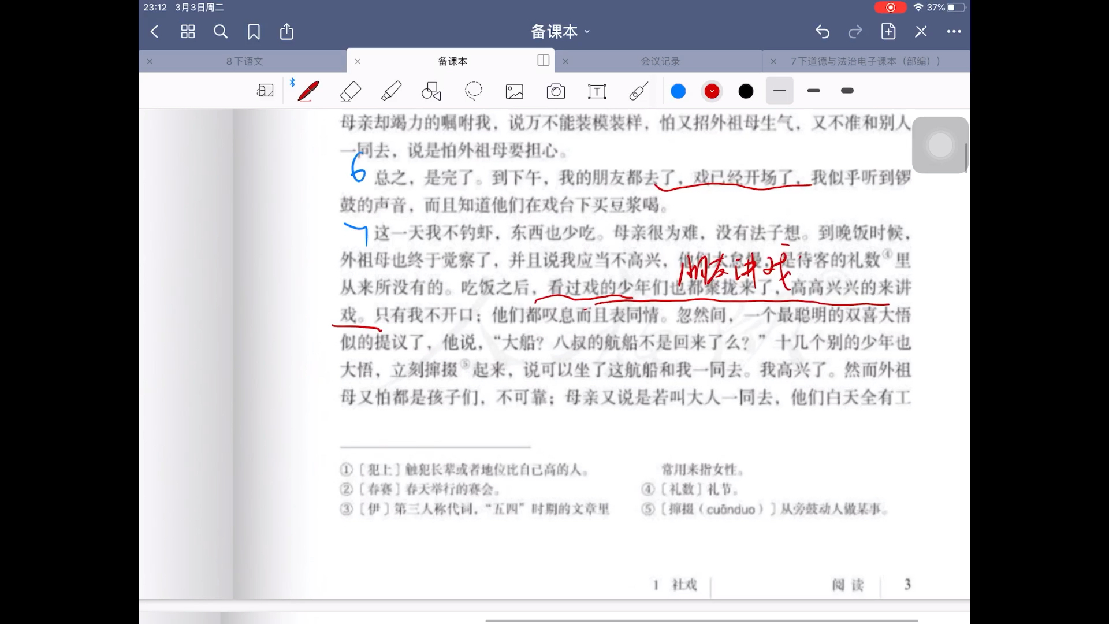This screenshot has width=1109, height=624.
Task: Click the page number 3
Action: tap(907, 585)
